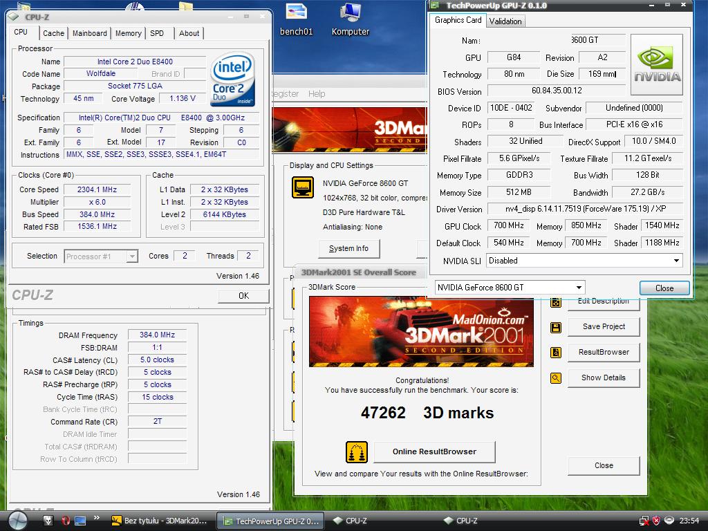Click the BIOS Version field in GPU-Z

[557, 91]
